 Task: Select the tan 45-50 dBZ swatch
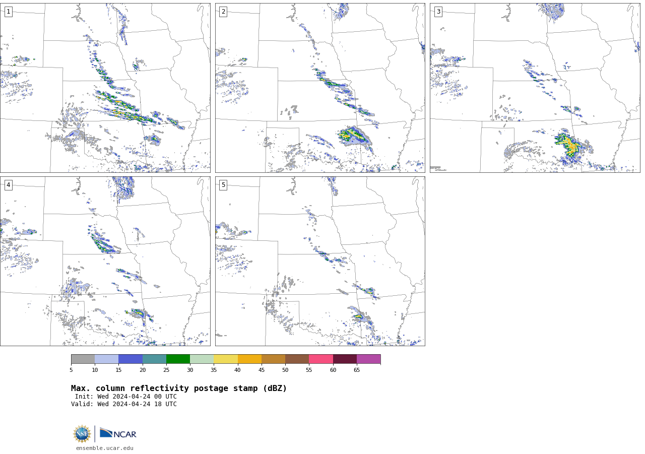click(x=273, y=359)
